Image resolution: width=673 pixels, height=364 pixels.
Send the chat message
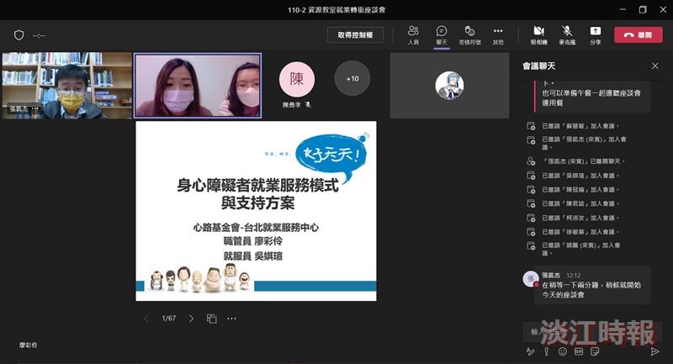(x=655, y=351)
